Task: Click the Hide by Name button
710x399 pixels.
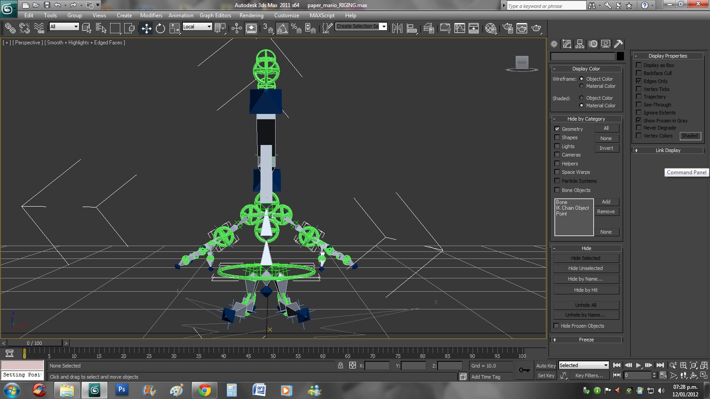Action: pos(586,279)
